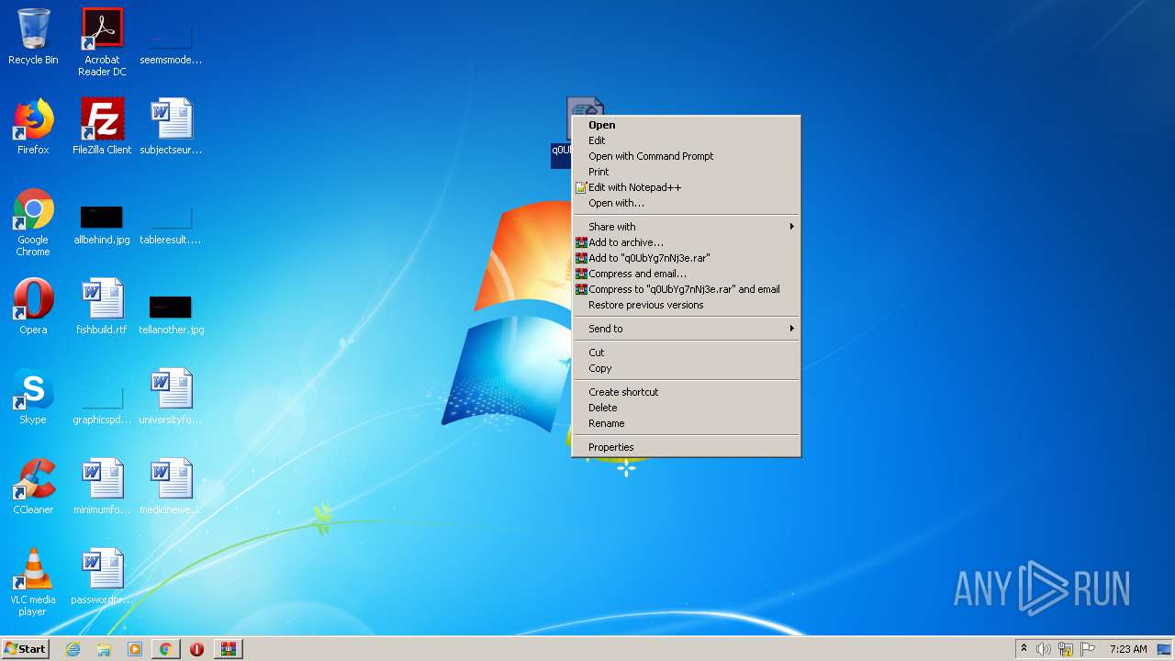Launch Firefox from the desktop

(33, 127)
